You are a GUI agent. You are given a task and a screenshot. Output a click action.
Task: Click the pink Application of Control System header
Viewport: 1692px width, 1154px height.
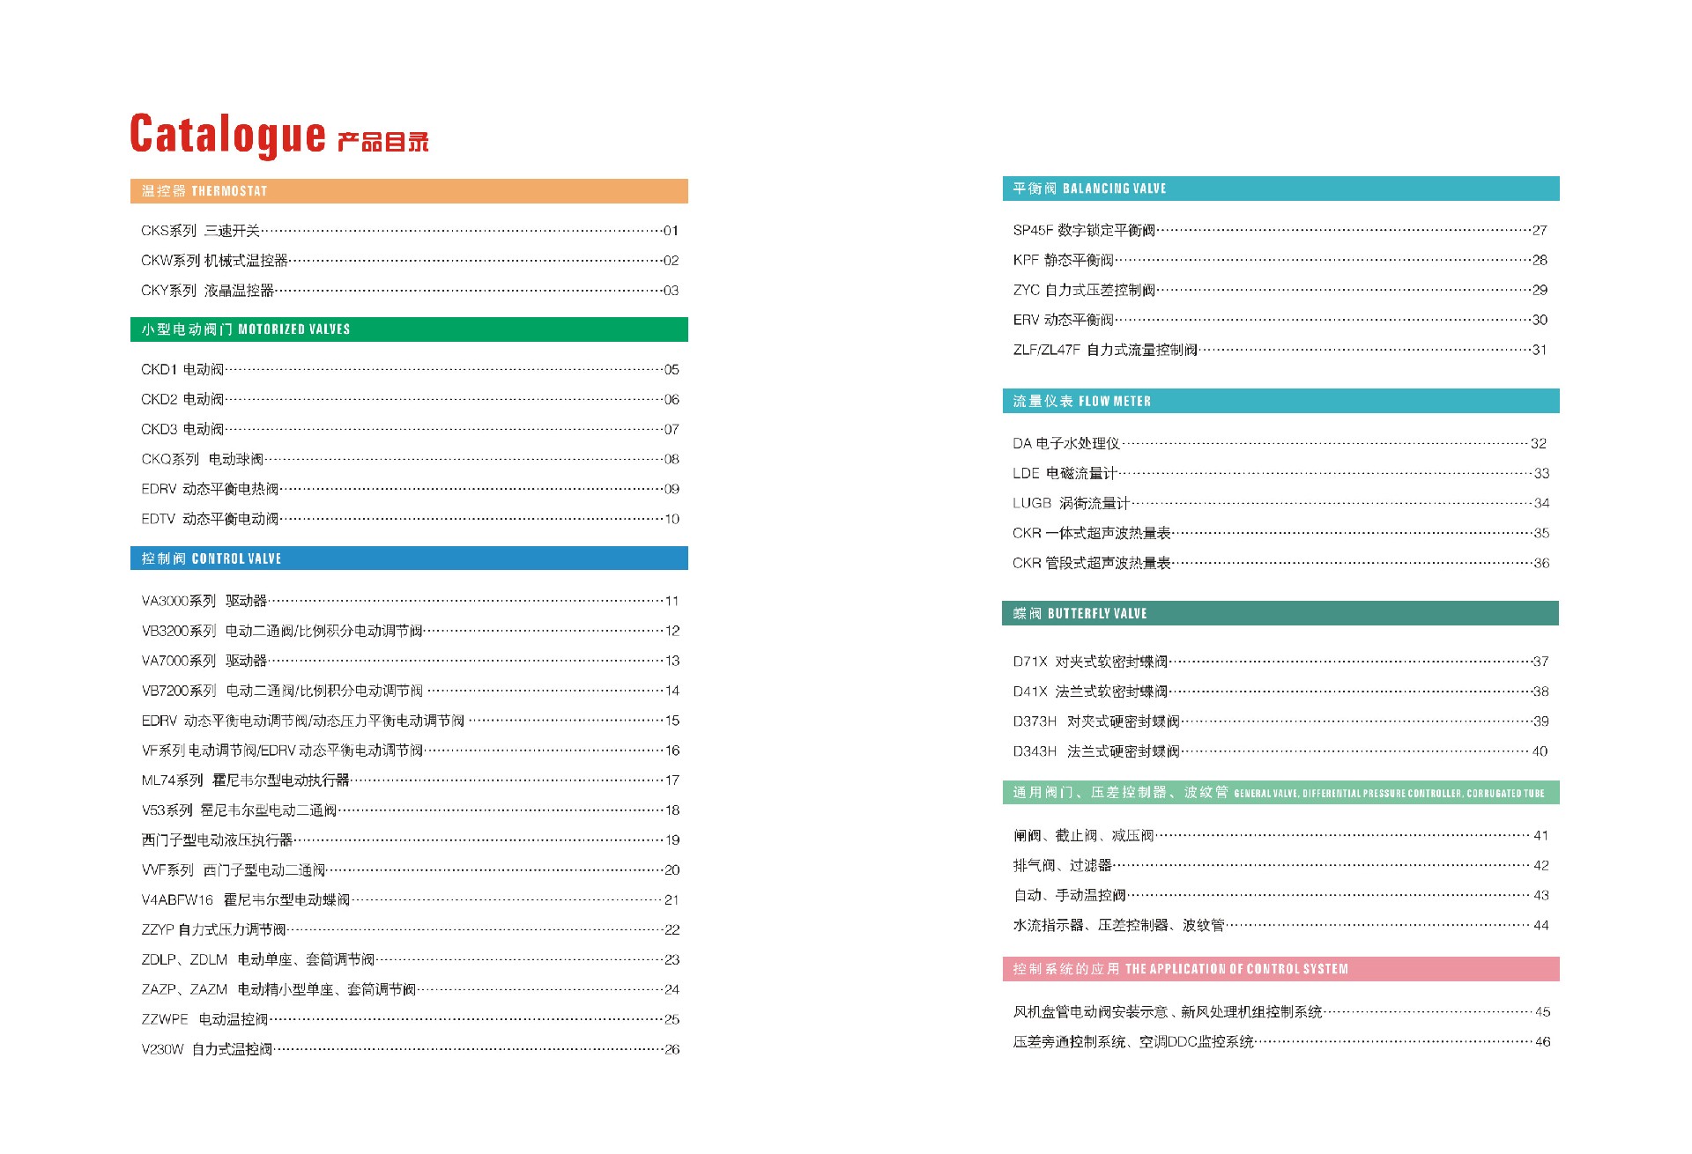tap(1280, 969)
